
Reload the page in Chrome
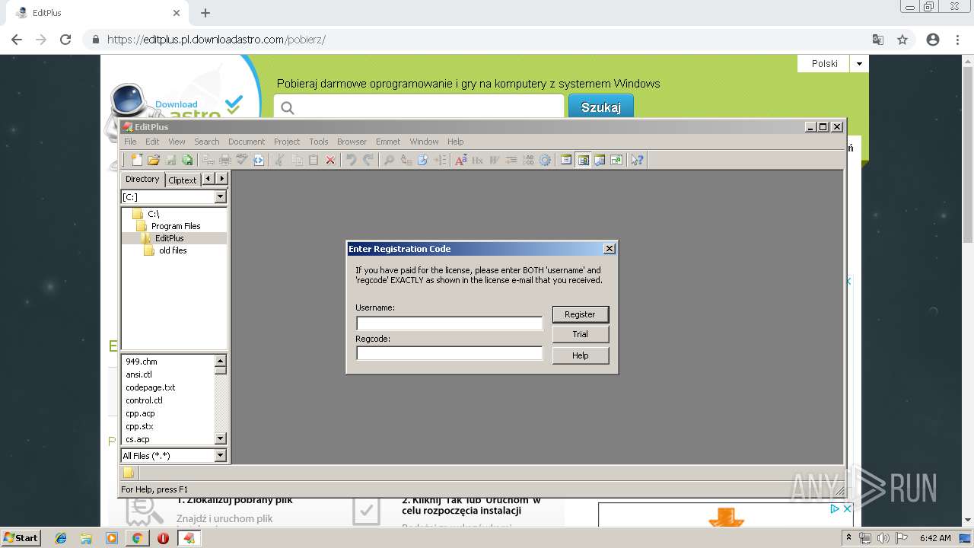click(65, 40)
